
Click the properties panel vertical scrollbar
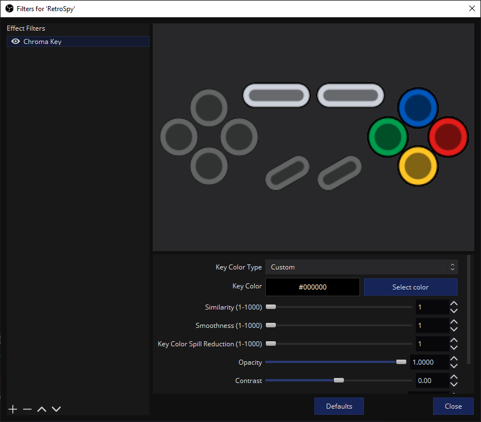(x=468, y=310)
